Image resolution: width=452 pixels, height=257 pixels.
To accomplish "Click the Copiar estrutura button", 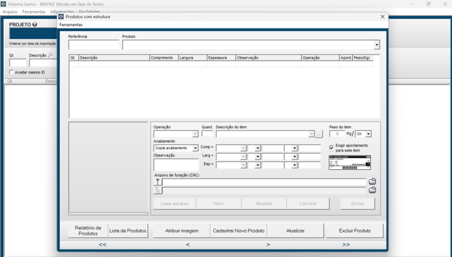I will 175,204.
